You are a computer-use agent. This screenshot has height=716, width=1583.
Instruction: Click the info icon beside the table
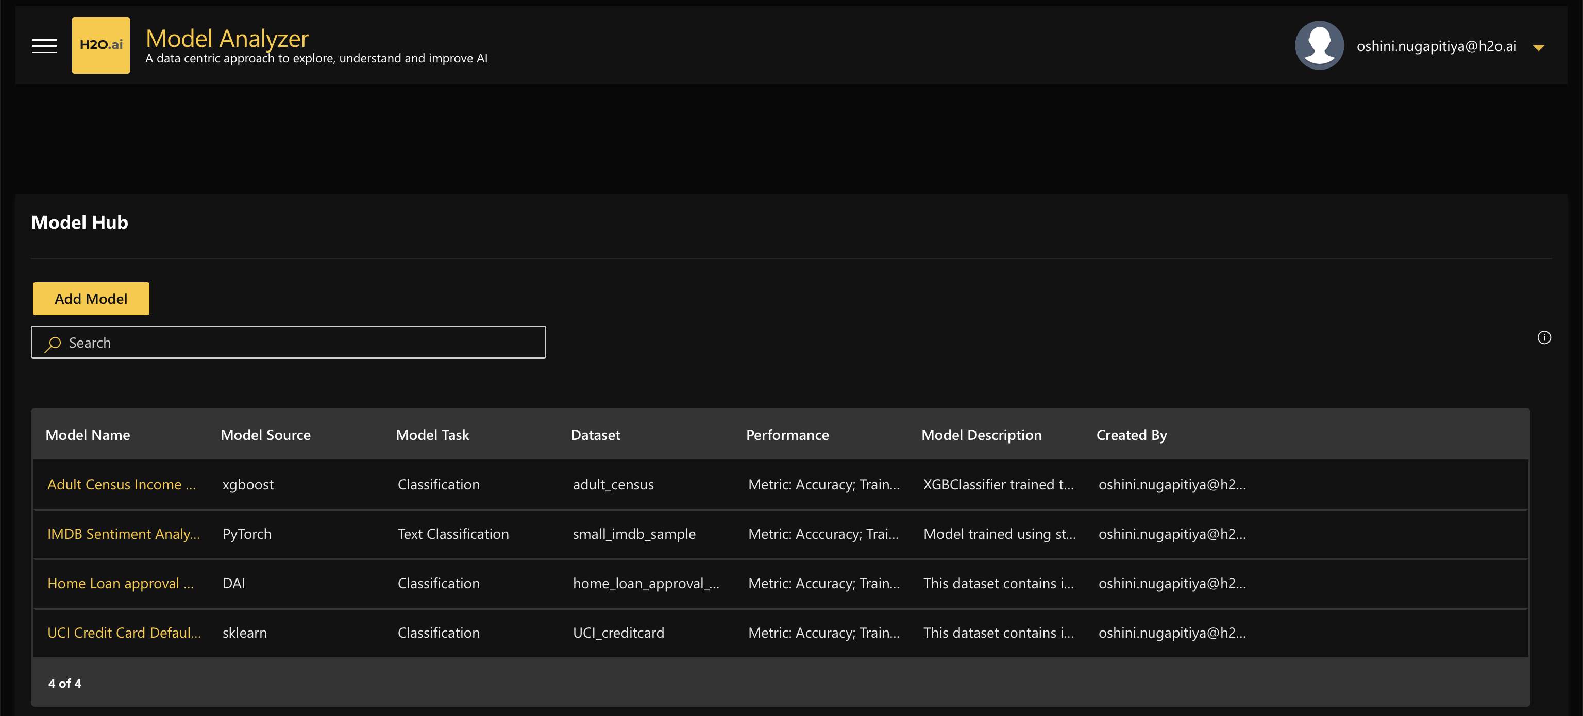tap(1544, 337)
